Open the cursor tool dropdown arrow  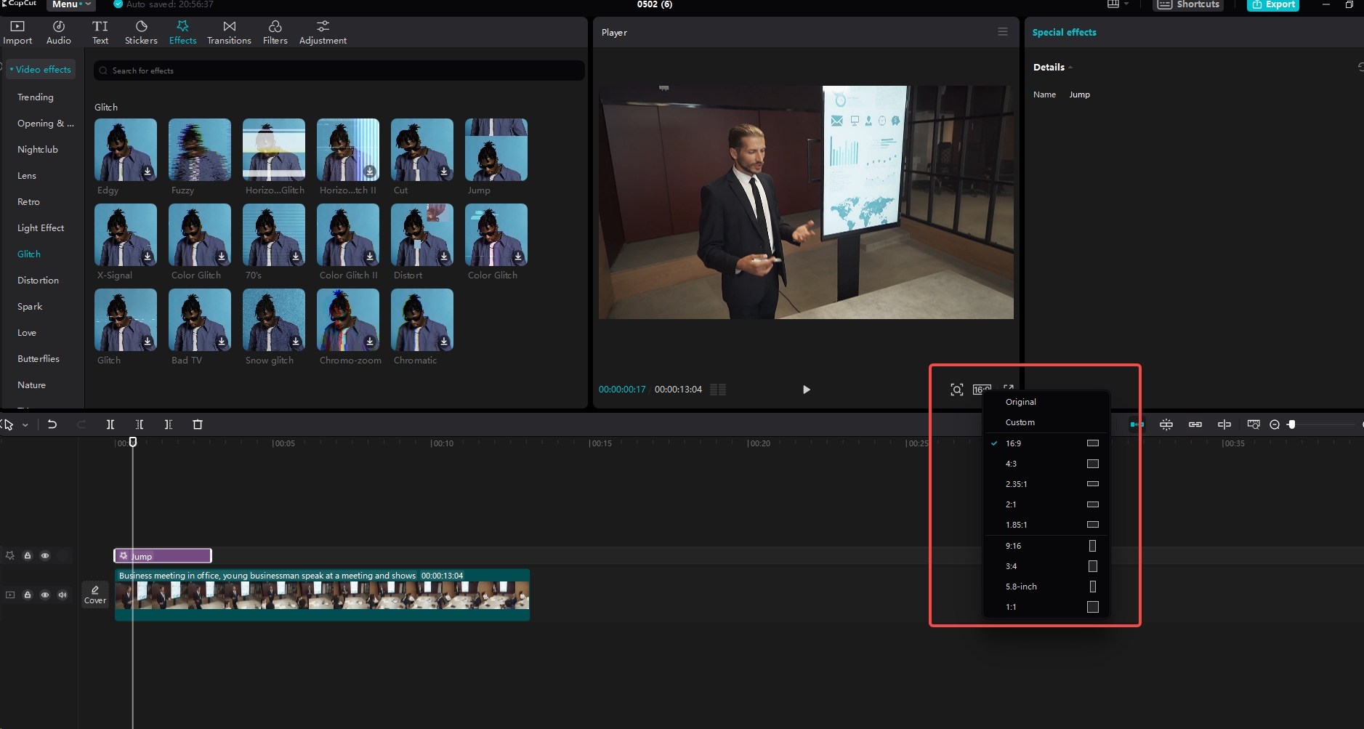pyautogui.click(x=24, y=424)
